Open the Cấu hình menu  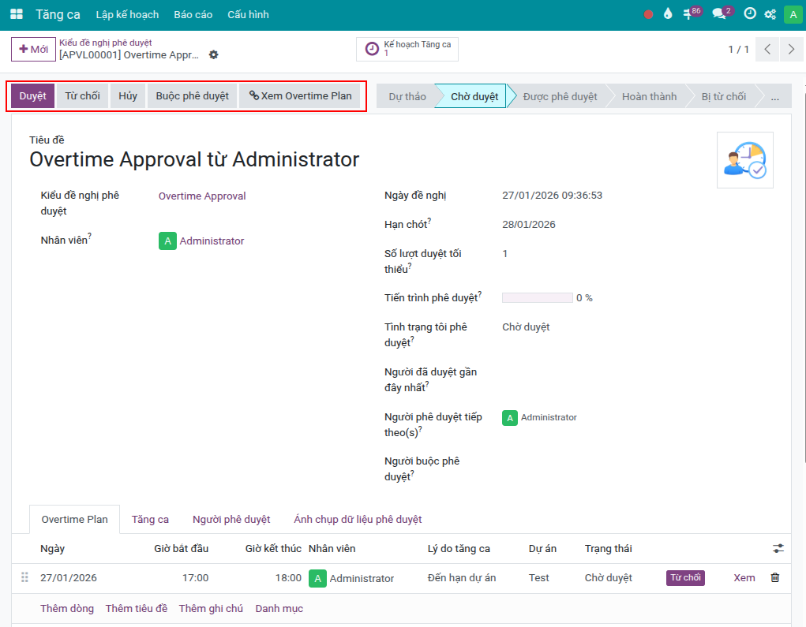tap(248, 14)
